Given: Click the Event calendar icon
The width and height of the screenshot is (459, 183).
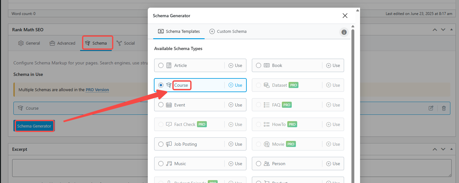Looking at the screenshot, I should (169, 105).
